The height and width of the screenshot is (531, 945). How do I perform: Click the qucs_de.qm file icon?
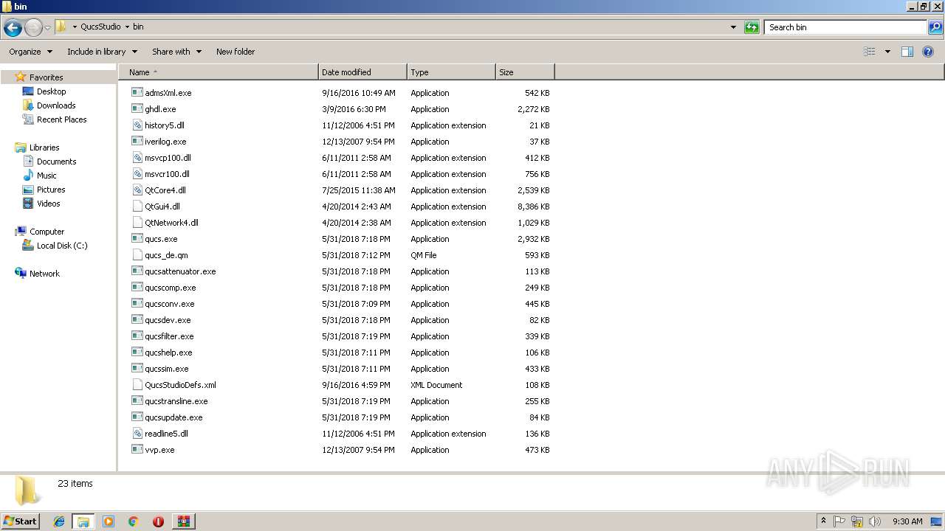(137, 255)
